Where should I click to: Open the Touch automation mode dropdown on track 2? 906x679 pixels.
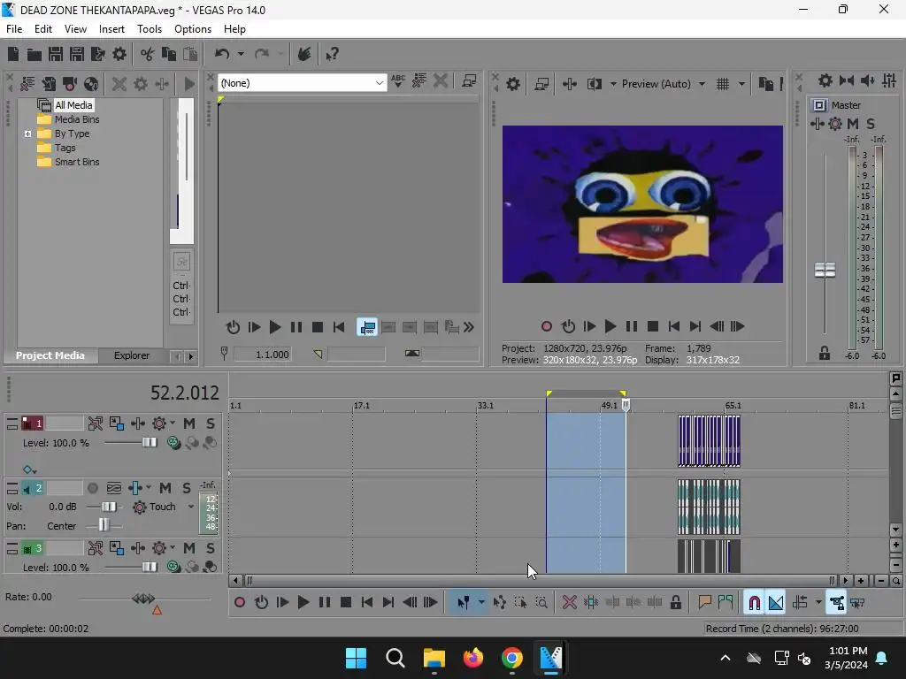[x=191, y=507]
